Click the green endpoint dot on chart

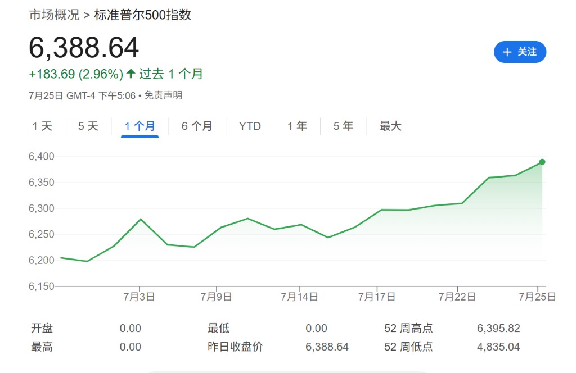pyautogui.click(x=542, y=162)
